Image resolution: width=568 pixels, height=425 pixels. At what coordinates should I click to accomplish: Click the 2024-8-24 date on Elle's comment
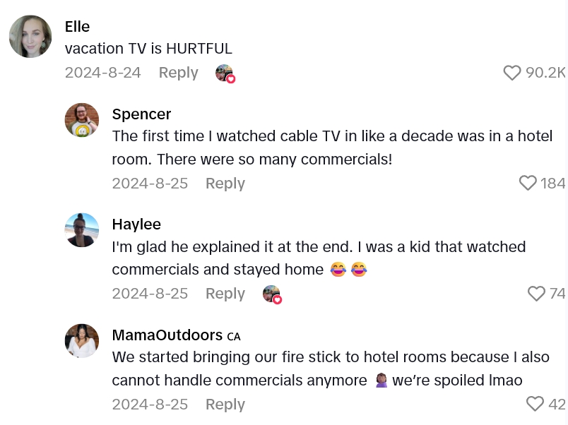click(x=102, y=73)
